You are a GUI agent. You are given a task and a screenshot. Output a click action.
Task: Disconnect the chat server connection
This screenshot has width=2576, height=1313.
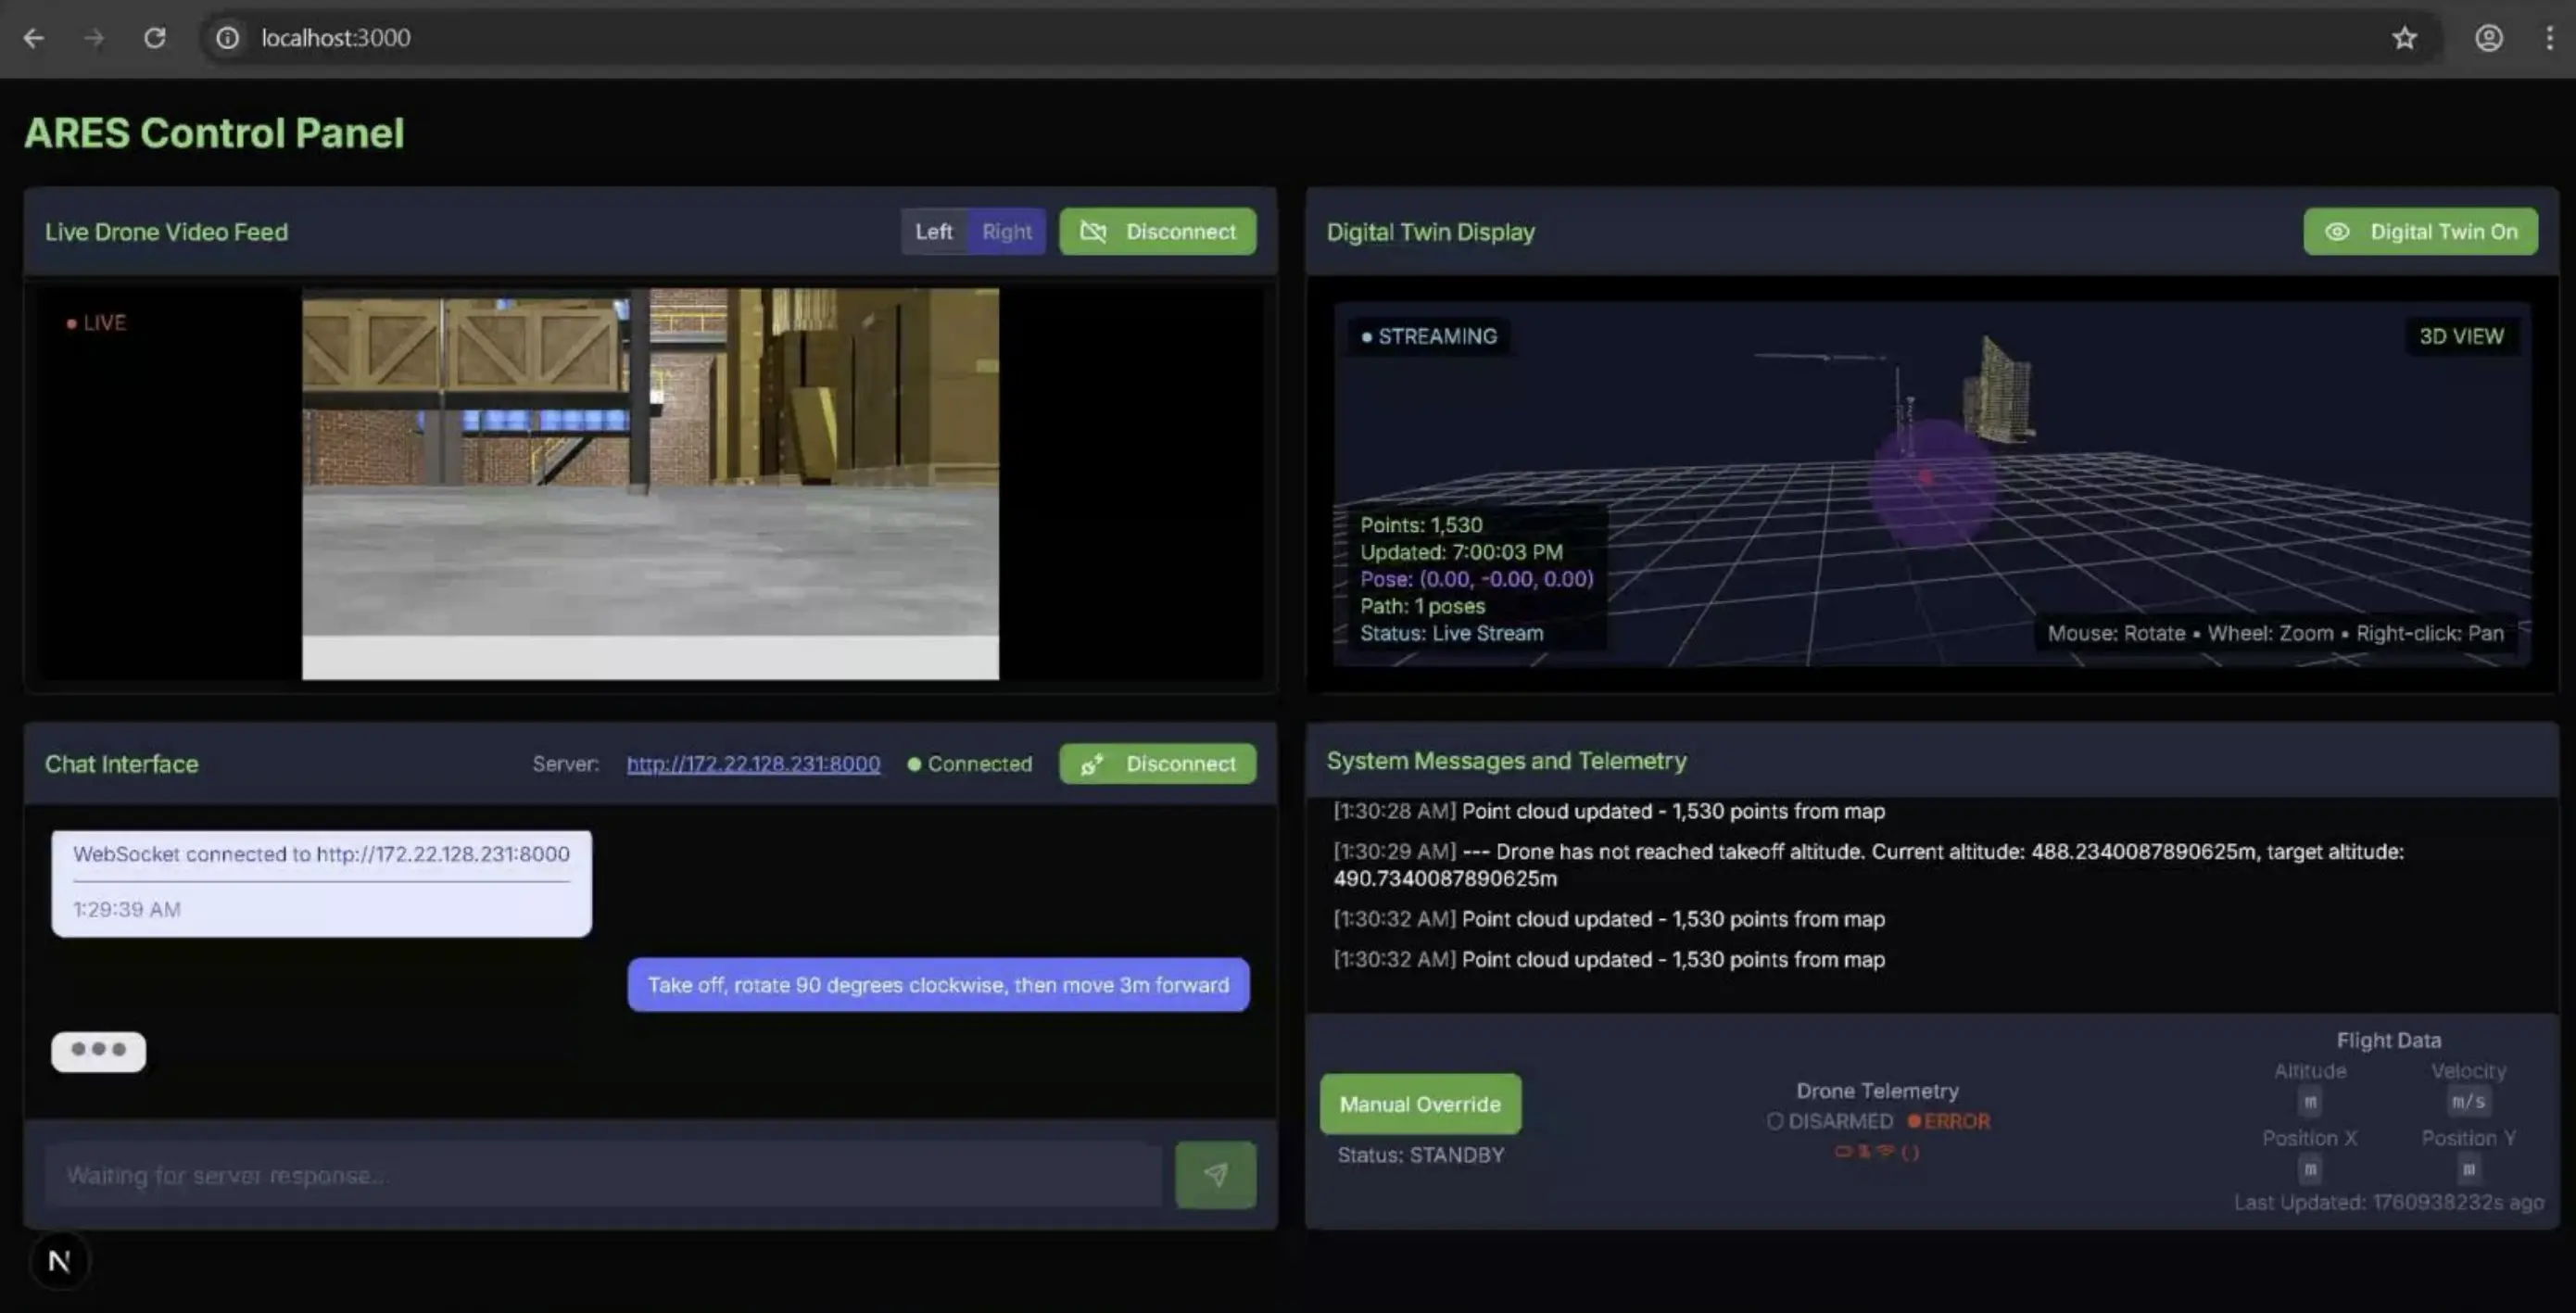1157,763
